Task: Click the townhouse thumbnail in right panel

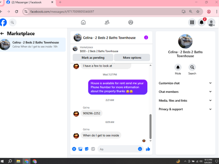Action: (x=185, y=41)
